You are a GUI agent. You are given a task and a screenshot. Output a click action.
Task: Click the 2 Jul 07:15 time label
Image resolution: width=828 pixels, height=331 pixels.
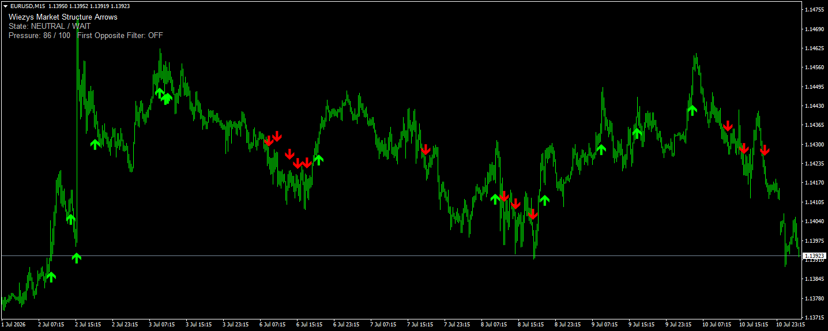click(51, 325)
